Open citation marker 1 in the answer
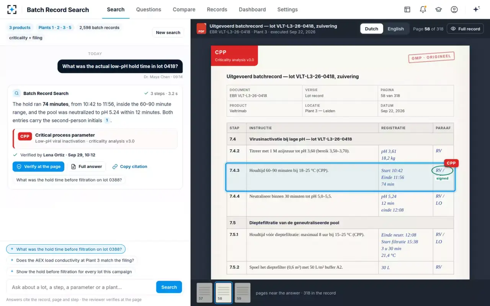 point(107,120)
